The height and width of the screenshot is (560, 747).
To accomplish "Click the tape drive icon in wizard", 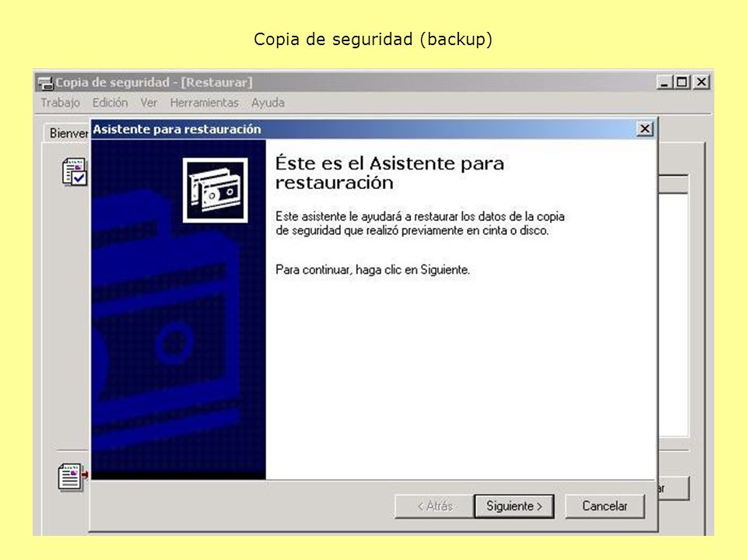I will coord(216,190).
